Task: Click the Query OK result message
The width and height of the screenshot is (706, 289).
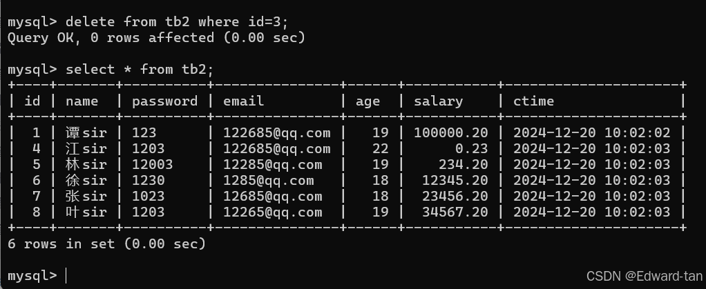Action: 156,37
